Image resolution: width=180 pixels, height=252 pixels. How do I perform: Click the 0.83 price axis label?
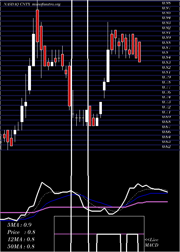(x=166, y=62)
